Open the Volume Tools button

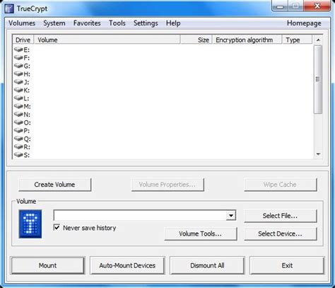tap(200, 234)
